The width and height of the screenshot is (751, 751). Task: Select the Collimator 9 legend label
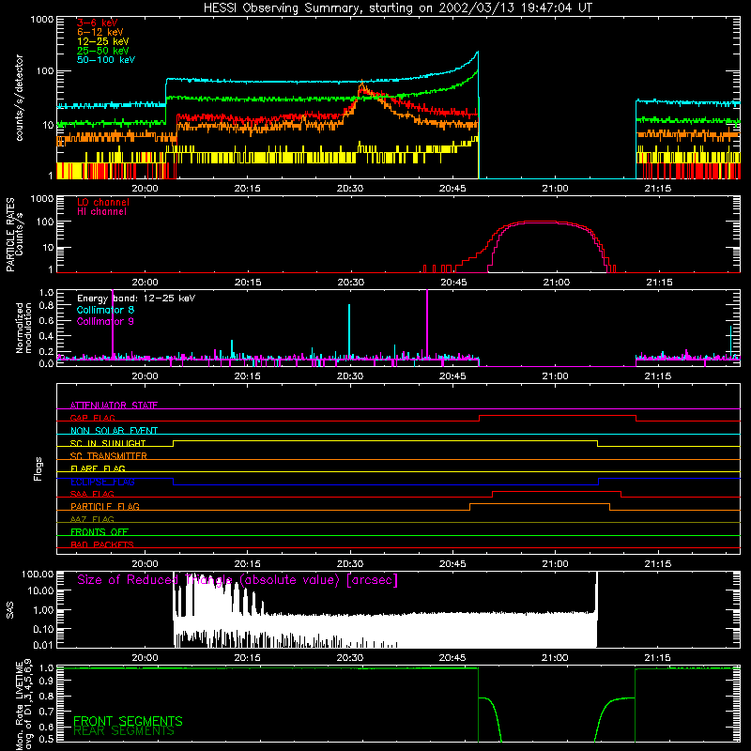point(105,321)
